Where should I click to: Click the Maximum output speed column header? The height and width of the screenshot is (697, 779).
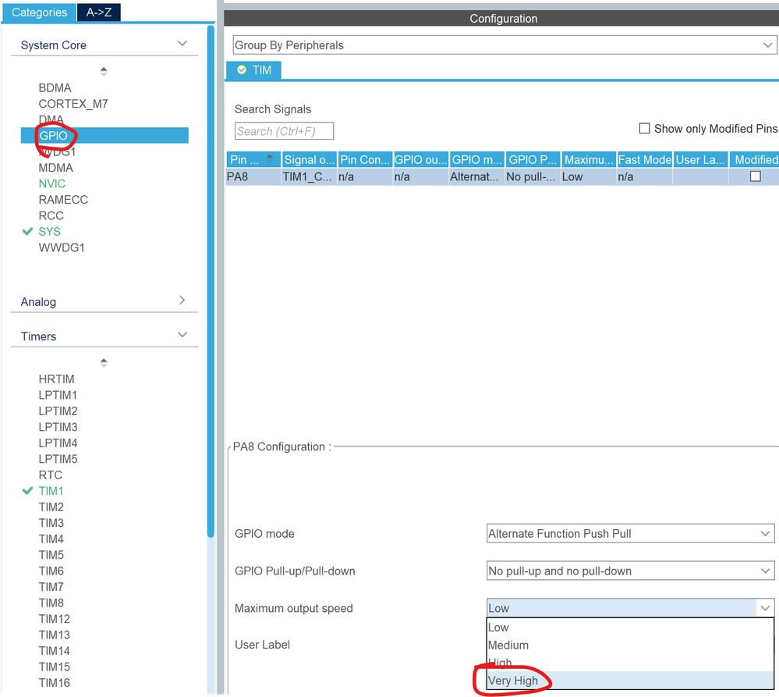589,159
